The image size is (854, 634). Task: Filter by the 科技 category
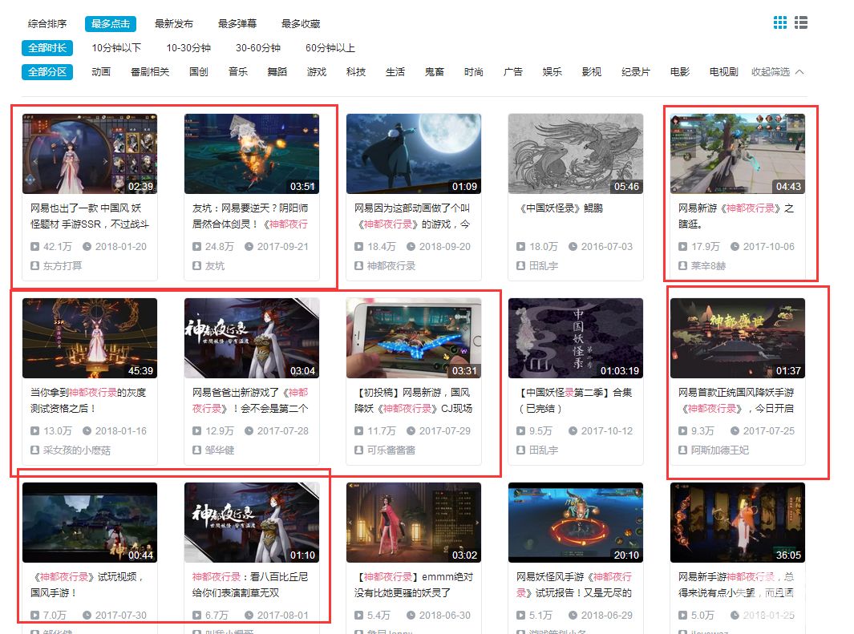[356, 72]
